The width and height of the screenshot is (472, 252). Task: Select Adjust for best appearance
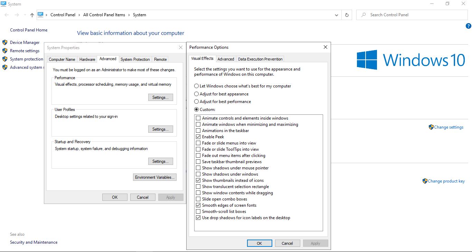(197, 94)
